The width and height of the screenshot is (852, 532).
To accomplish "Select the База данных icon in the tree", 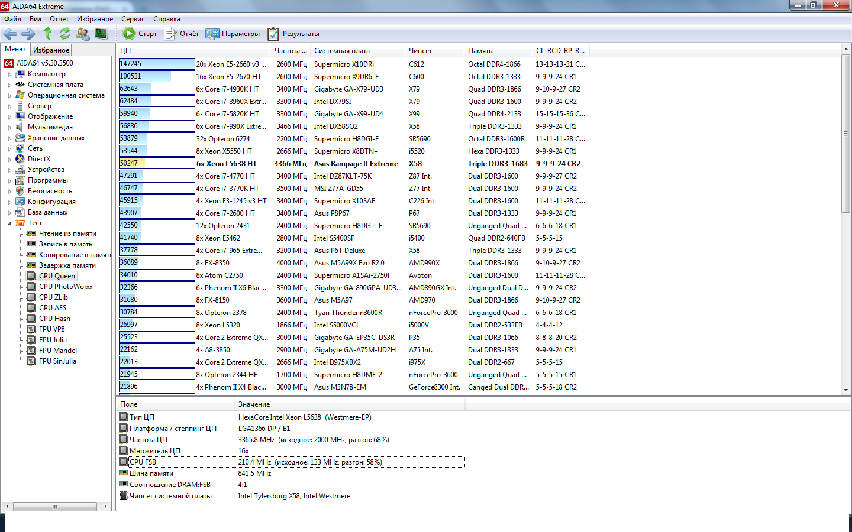I will pyautogui.click(x=20, y=212).
